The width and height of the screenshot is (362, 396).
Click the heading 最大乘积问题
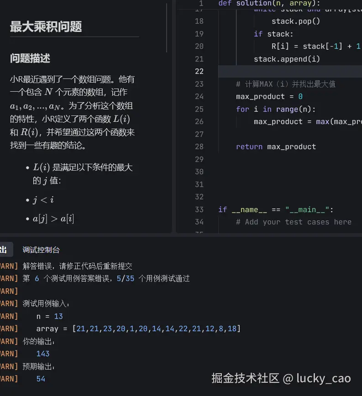46,26
